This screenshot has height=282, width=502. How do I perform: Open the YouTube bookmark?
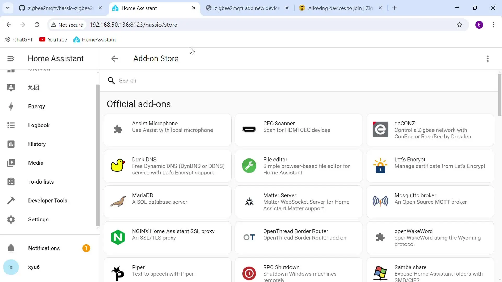click(53, 39)
